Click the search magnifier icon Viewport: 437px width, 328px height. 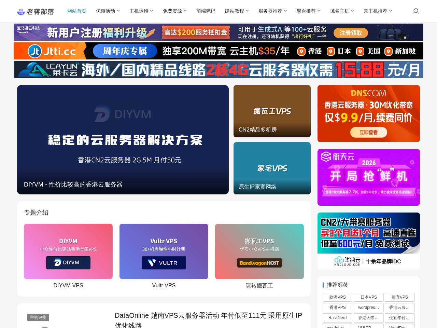coord(416,11)
